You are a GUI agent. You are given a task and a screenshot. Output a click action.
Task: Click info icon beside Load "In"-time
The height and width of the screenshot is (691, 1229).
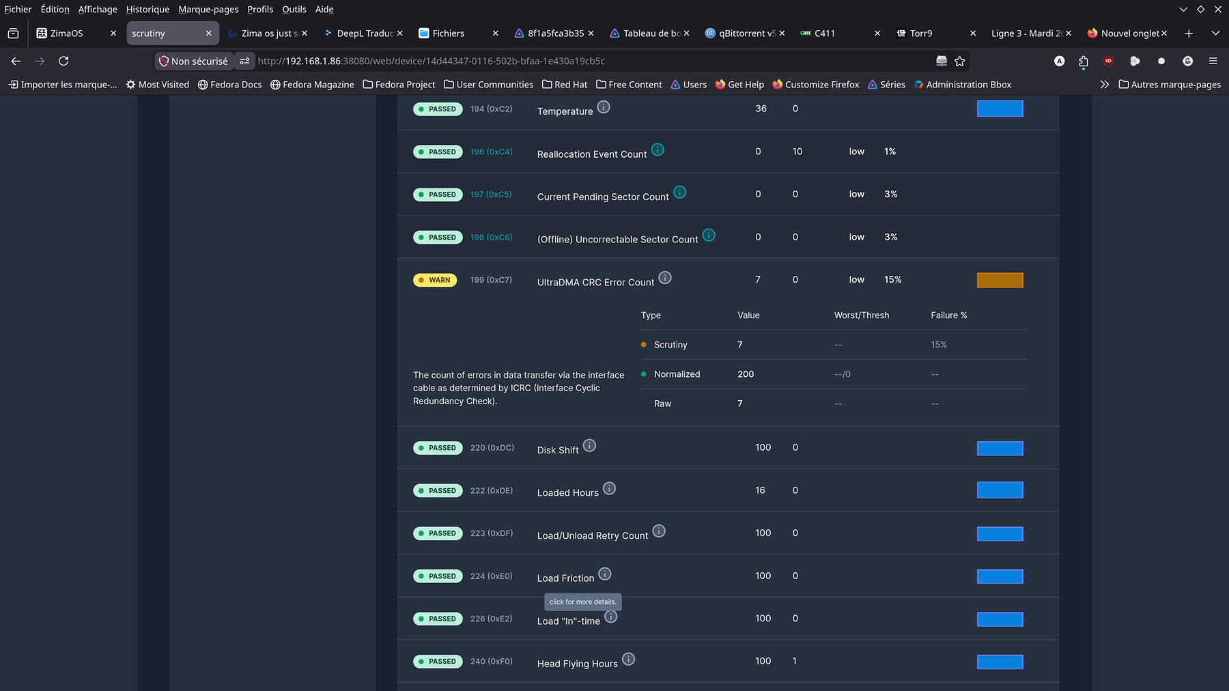[611, 617]
